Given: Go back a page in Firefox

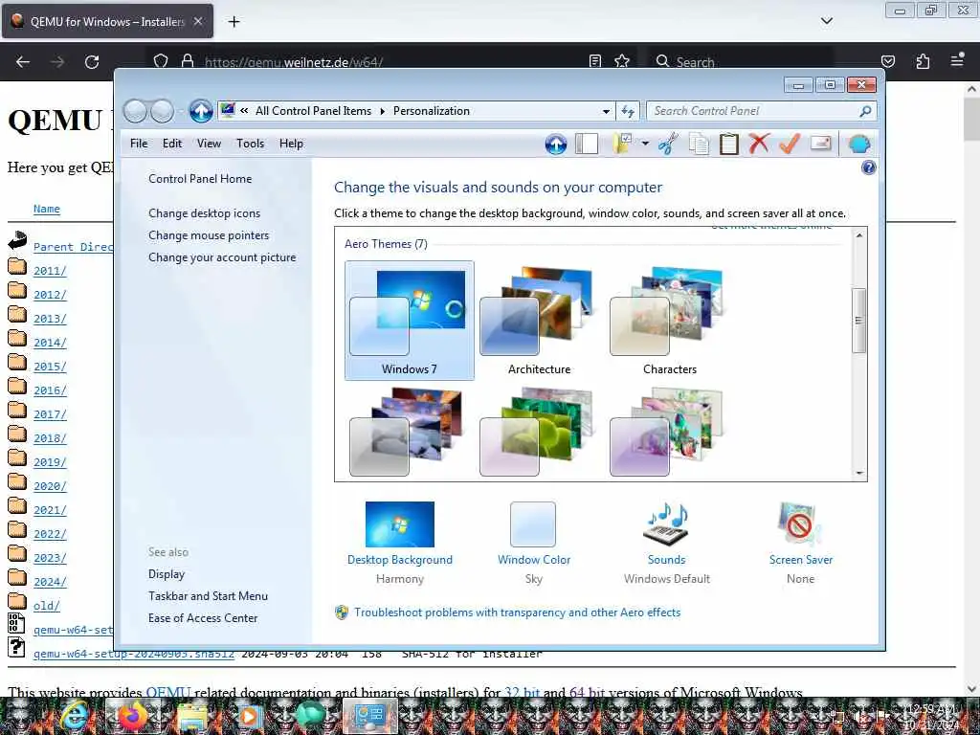Looking at the screenshot, I should click(23, 62).
